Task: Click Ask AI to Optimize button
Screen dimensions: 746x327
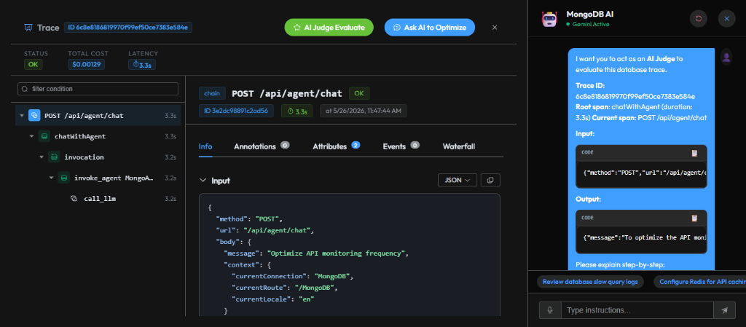Action: [430, 28]
